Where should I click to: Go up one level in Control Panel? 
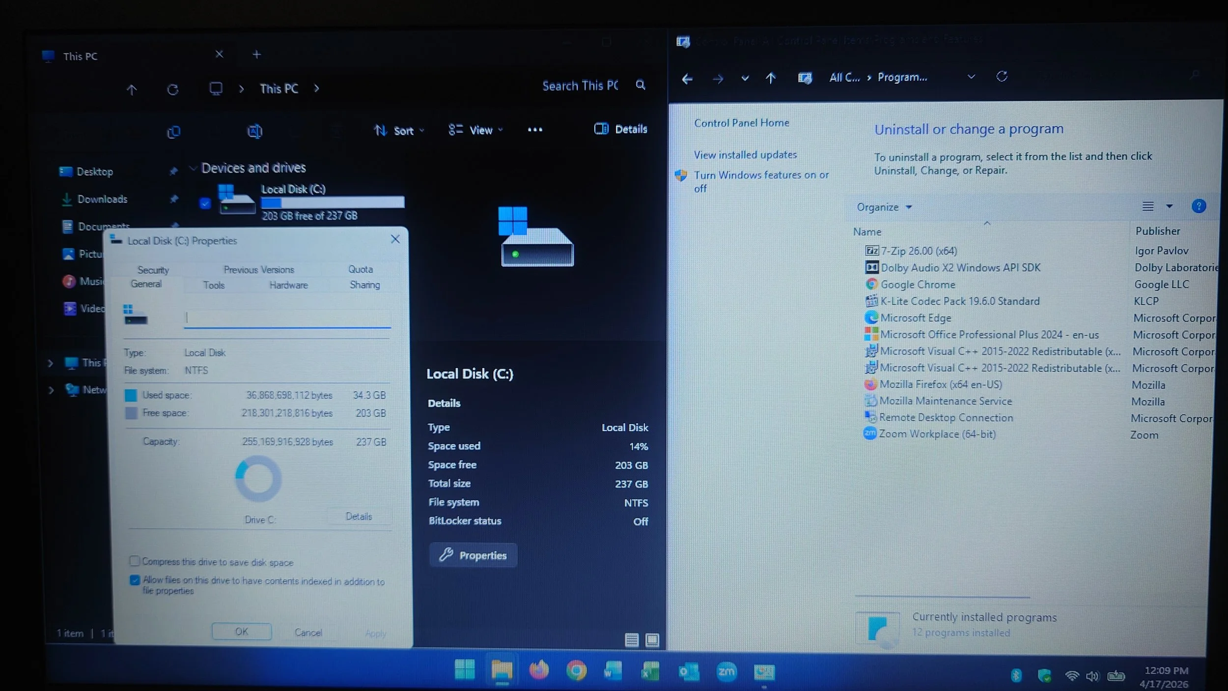(771, 78)
